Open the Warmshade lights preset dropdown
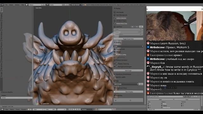203x114 pixels. (126, 84)
